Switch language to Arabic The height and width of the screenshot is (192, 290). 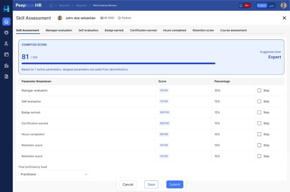click(271, 6)
